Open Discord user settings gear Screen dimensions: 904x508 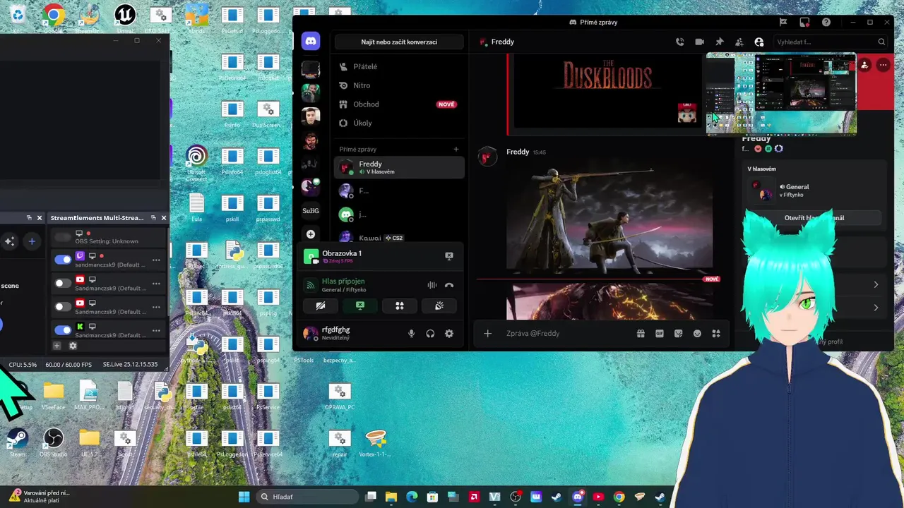point(448,333)
